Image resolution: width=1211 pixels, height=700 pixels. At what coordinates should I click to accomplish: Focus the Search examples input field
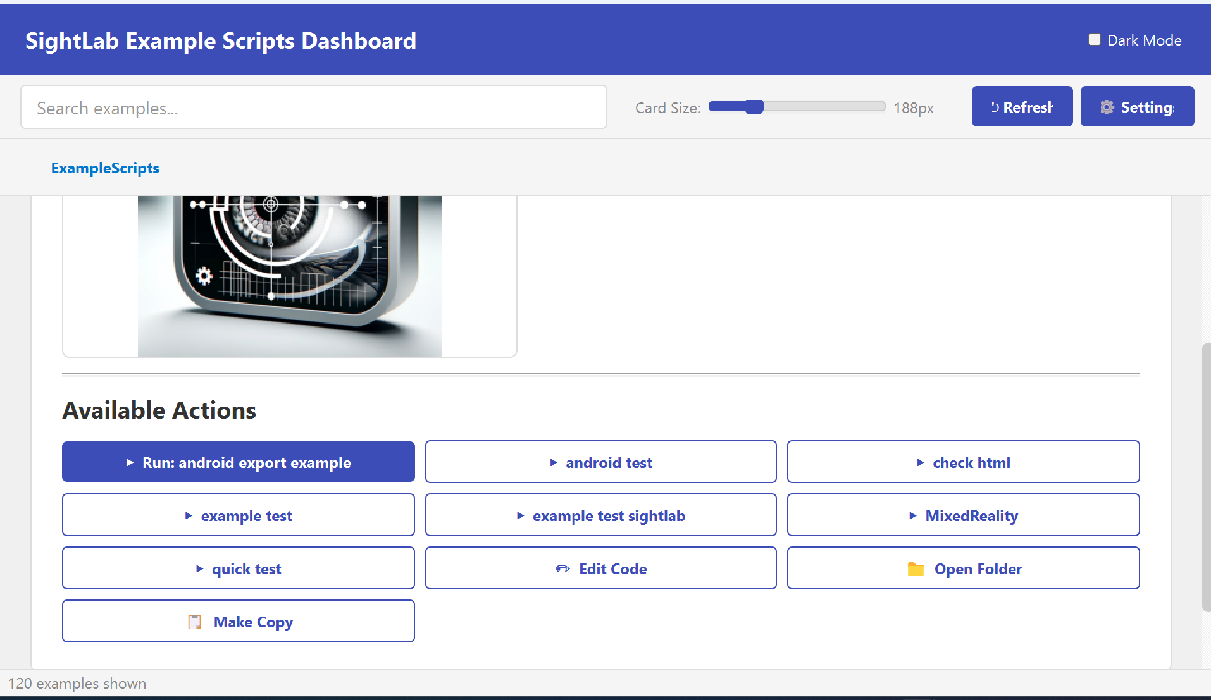(314, 107)
